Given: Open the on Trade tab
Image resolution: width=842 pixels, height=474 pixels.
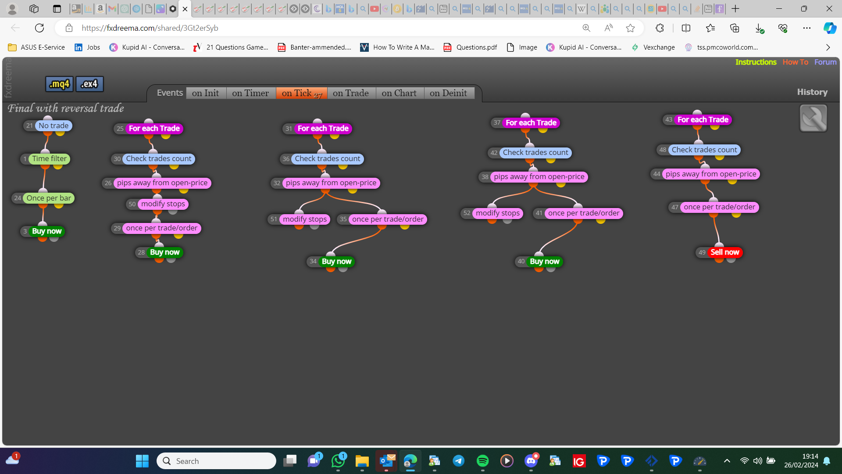Looking at the screenshot, I should [351, 93].
